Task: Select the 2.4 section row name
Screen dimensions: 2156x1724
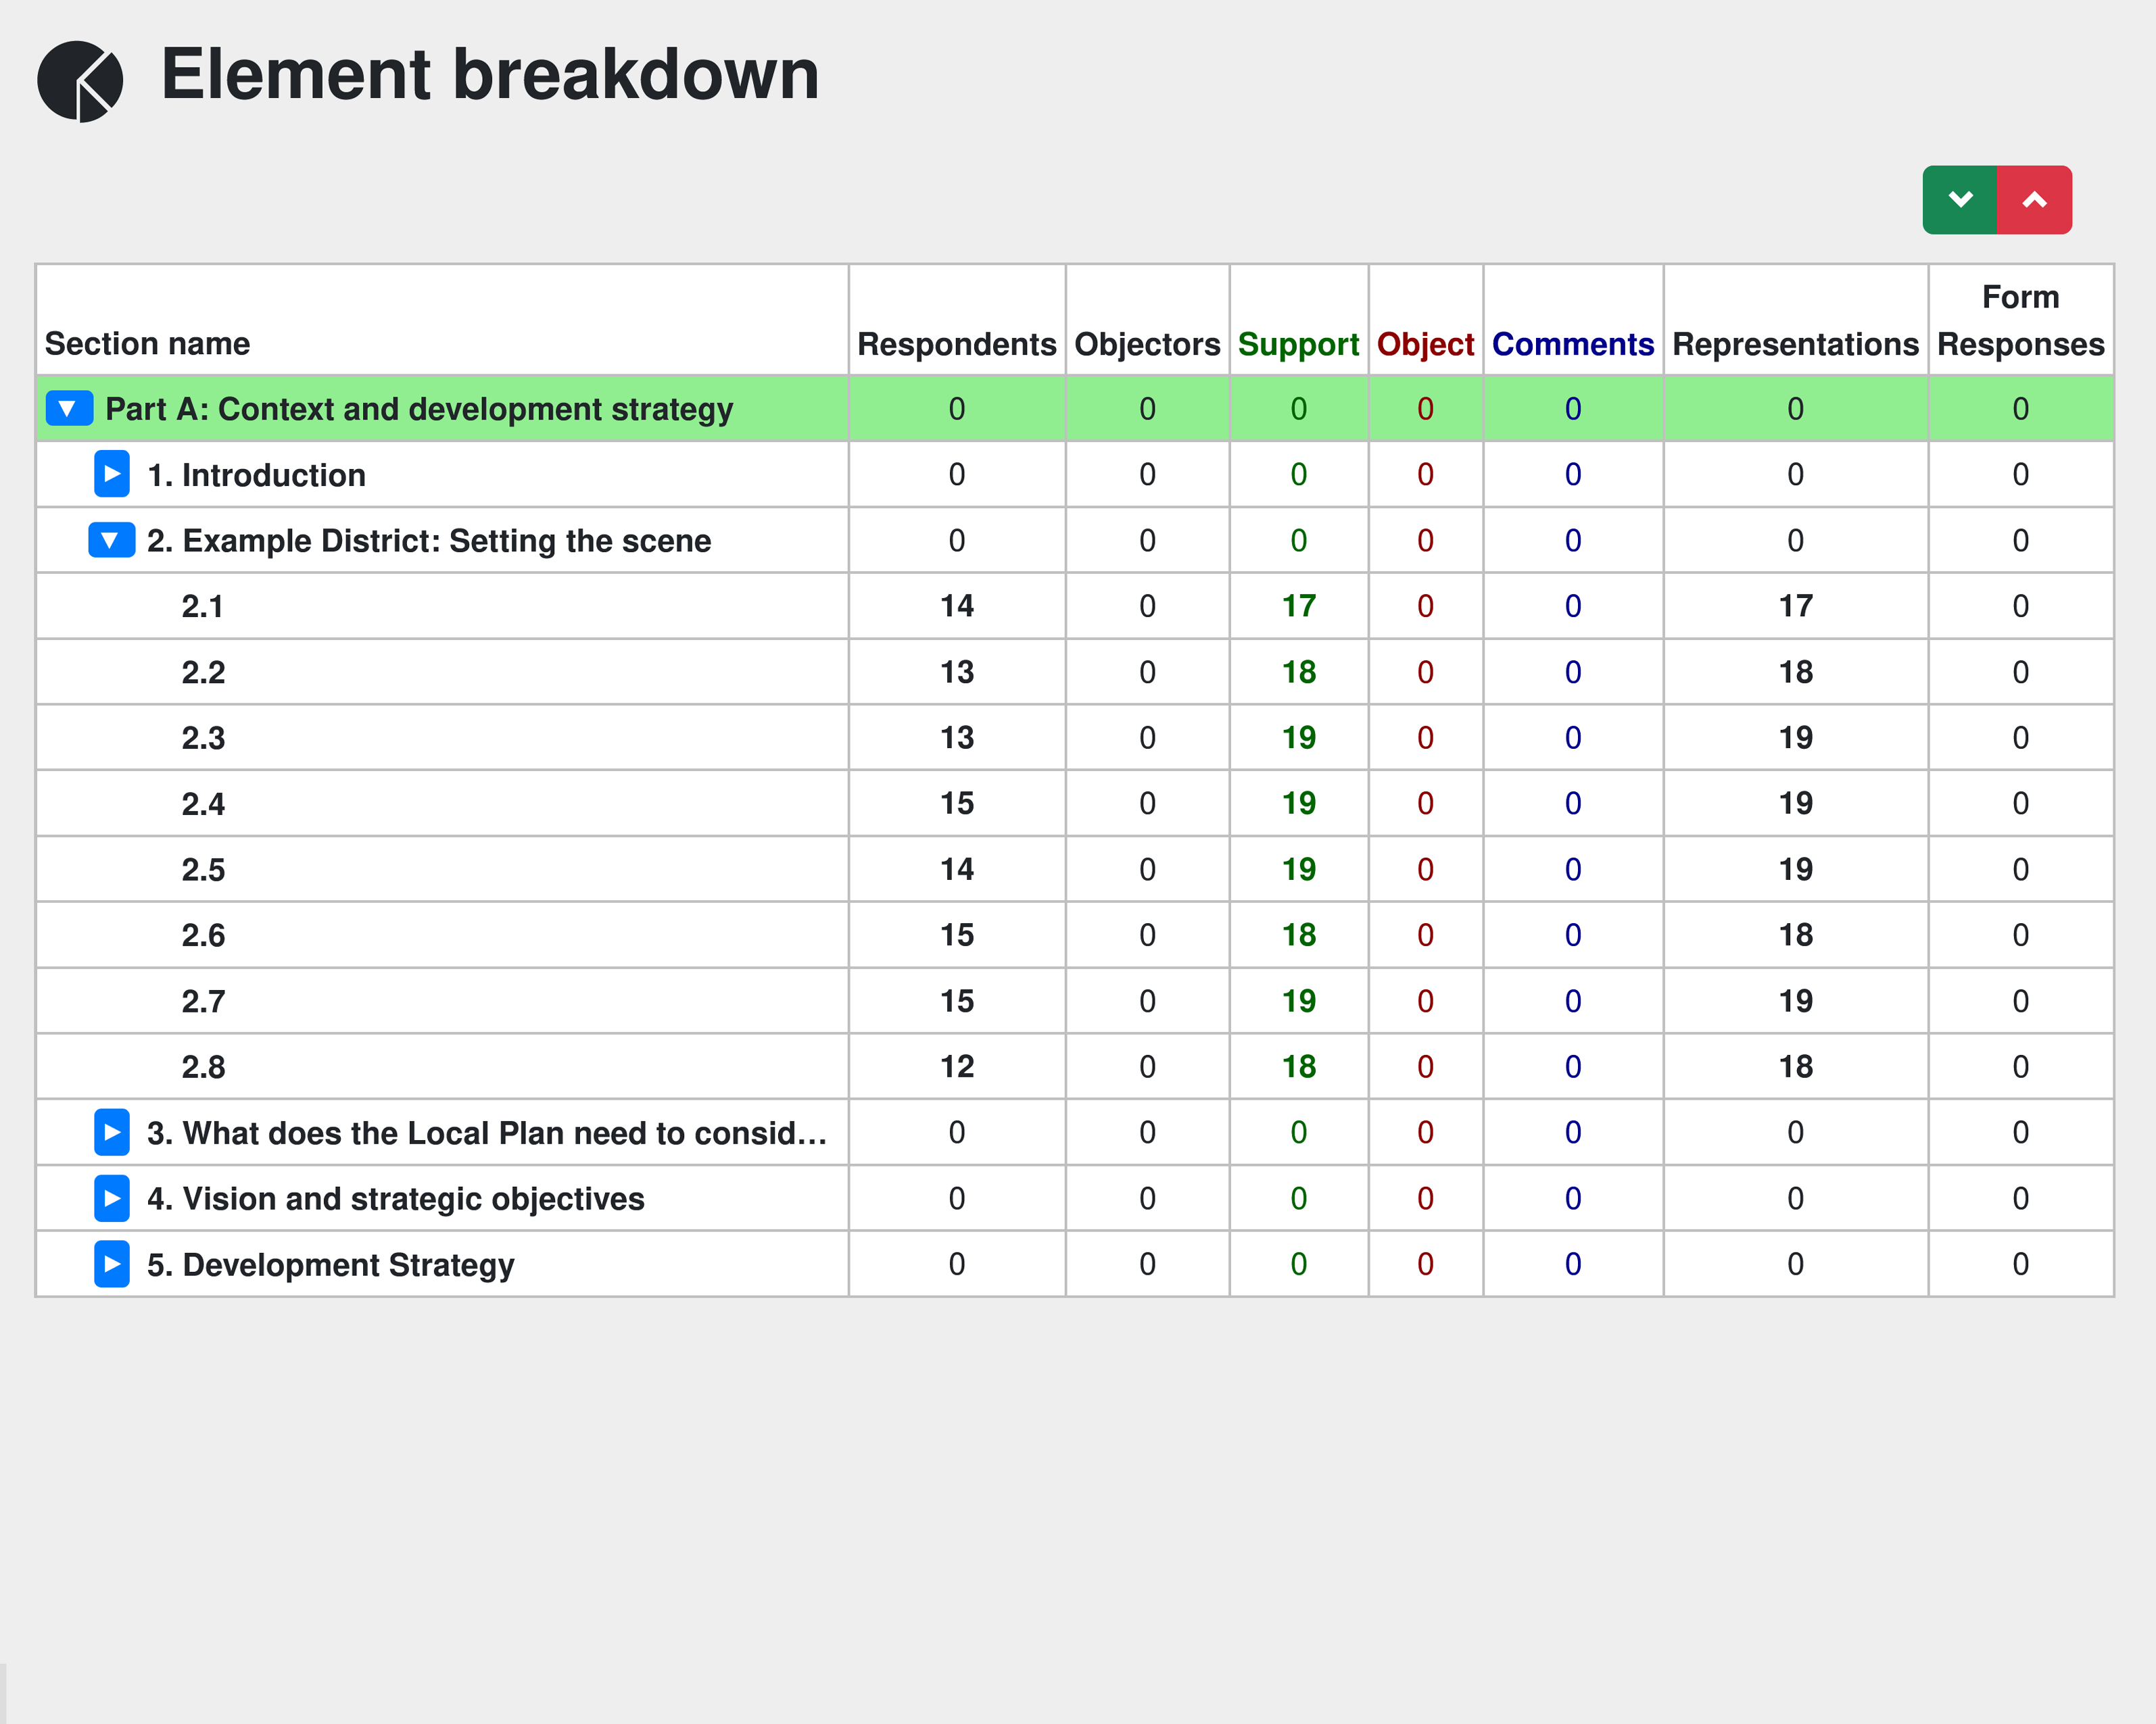Action: click(203, 804)
